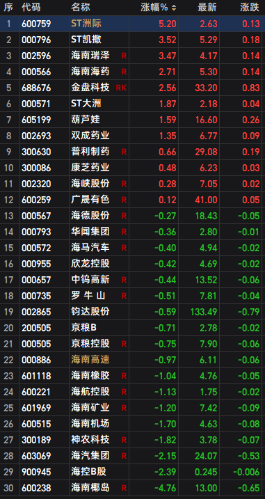265x499 pixels.
Task: Click the 涨跌 column header
Action: 250,8
